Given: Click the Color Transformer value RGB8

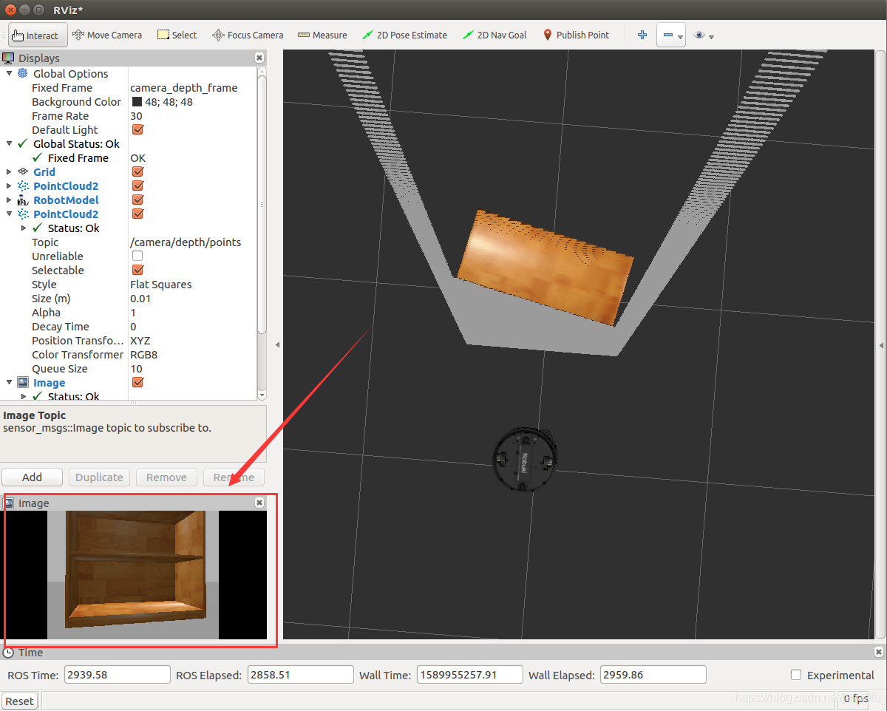Looking at the screenshot, I should pos(143,354).
